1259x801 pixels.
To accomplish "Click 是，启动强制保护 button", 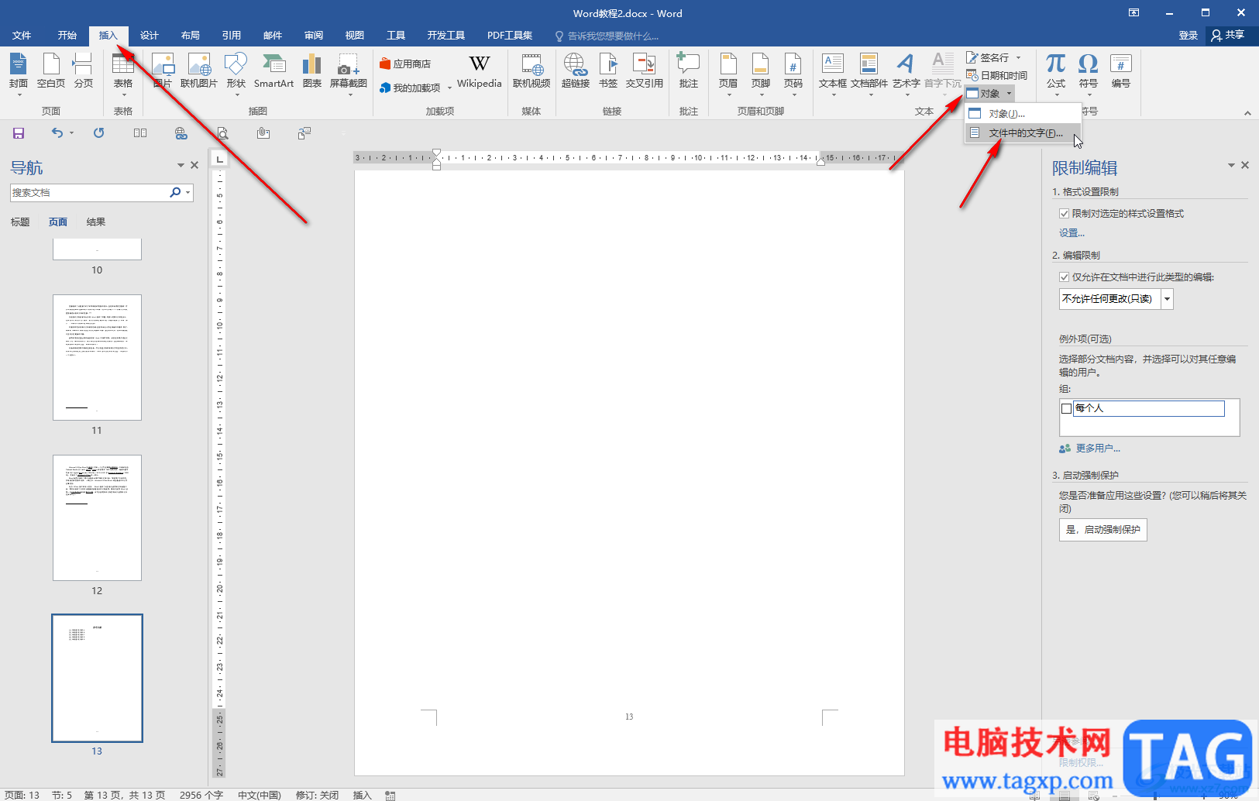I will tap(1103, 530).
